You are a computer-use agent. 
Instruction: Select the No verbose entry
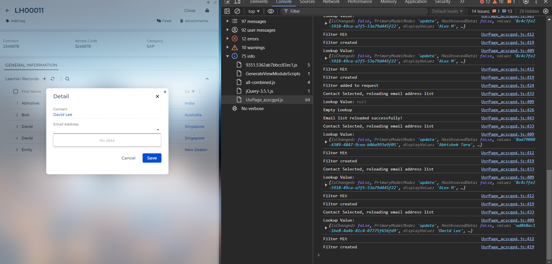tap(267, 108)
